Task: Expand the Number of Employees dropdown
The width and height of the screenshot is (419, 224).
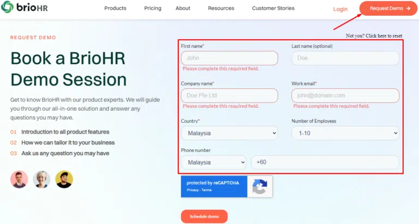Action: coord(345,133)
